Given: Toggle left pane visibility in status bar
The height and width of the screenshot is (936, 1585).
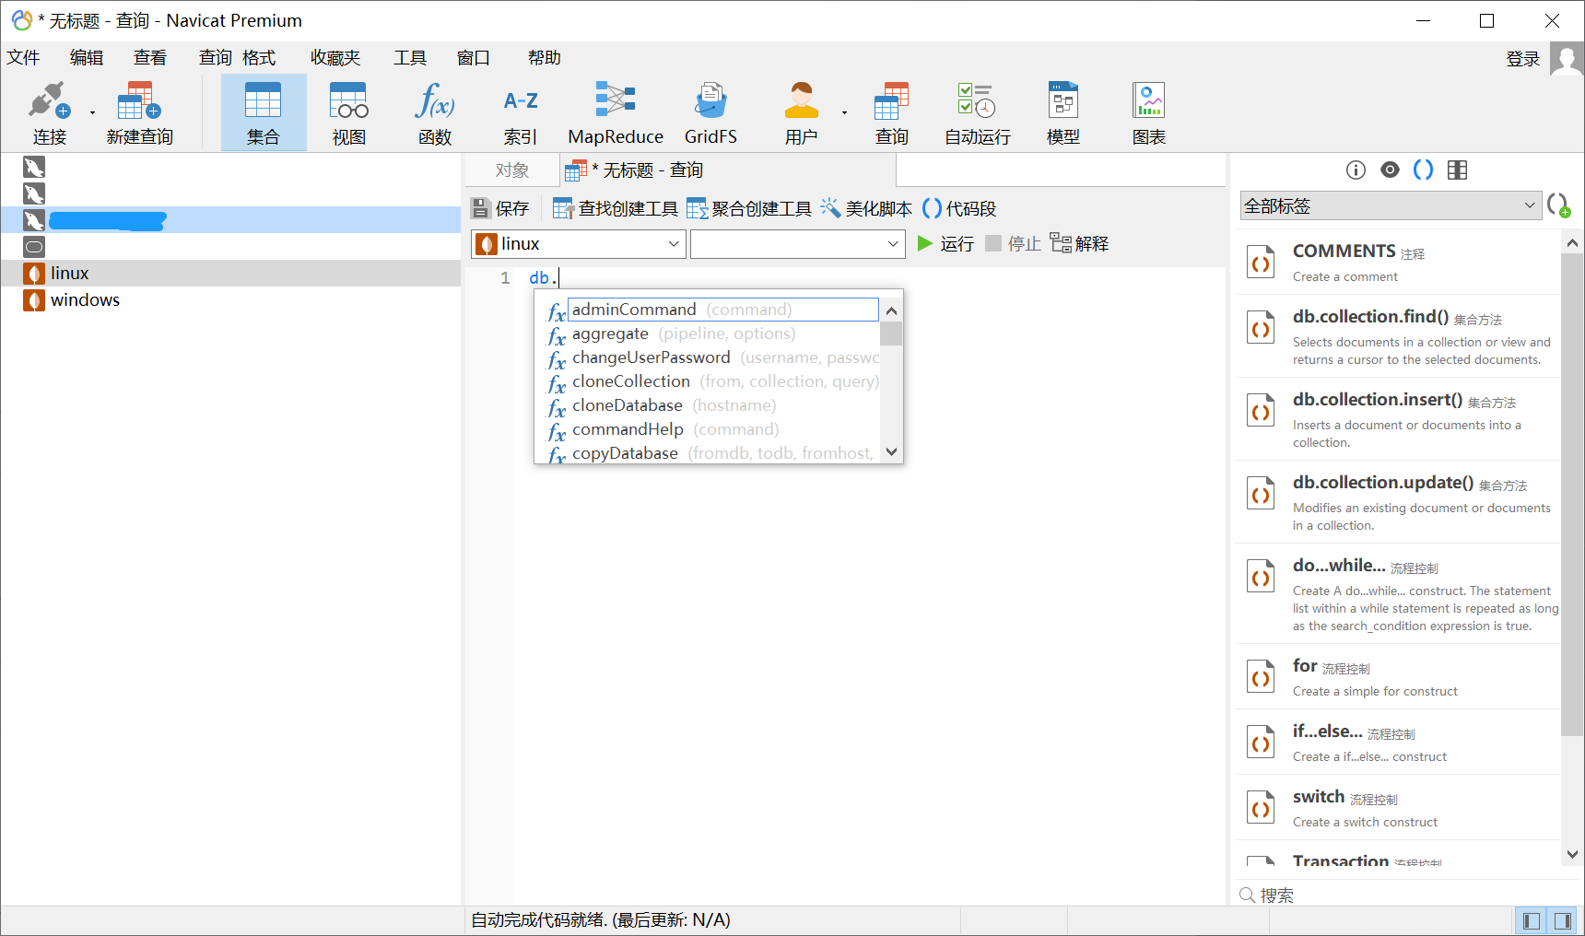Looking at the screenshot, I should (x=1532, y=920).
